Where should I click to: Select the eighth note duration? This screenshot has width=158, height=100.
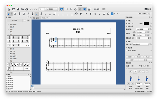pyautogui.click(x=33, y=14)
